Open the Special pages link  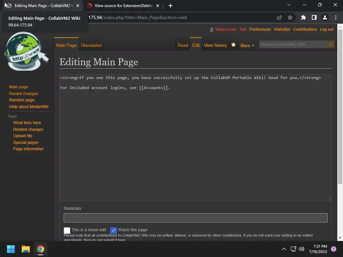[25, 143]
